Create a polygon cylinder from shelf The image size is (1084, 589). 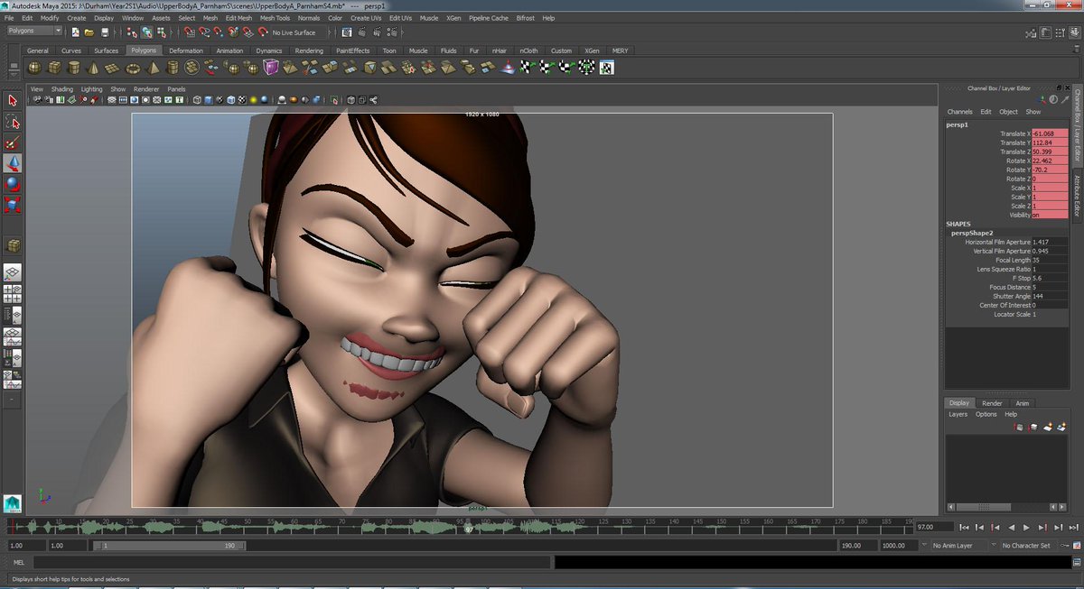pos(74,68)
